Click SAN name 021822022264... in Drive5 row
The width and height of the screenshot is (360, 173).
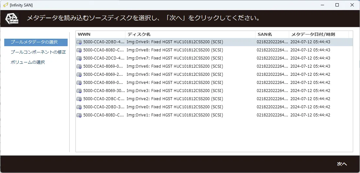pyautogui.click(x=272, y=74)
